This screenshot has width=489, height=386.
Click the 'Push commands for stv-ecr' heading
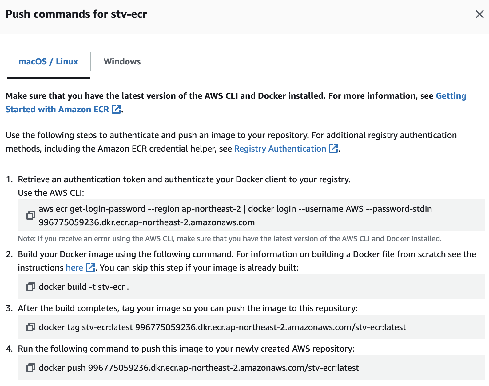click(76, 14)
